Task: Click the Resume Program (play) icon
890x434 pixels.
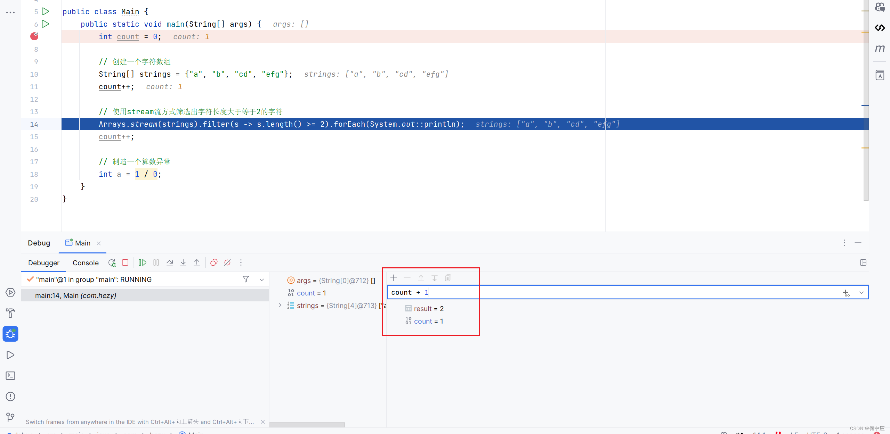Action: tap(143, 262)
